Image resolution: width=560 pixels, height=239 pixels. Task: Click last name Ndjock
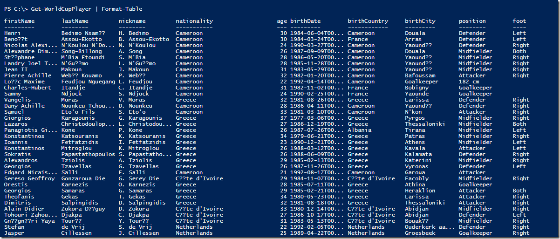click(x=71, y=94)
